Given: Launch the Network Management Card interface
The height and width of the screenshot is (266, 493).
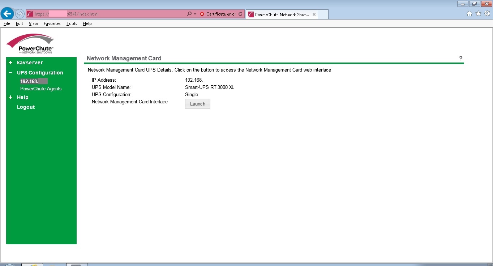Looking at the screenshot, I should click(x=198, y=104).
